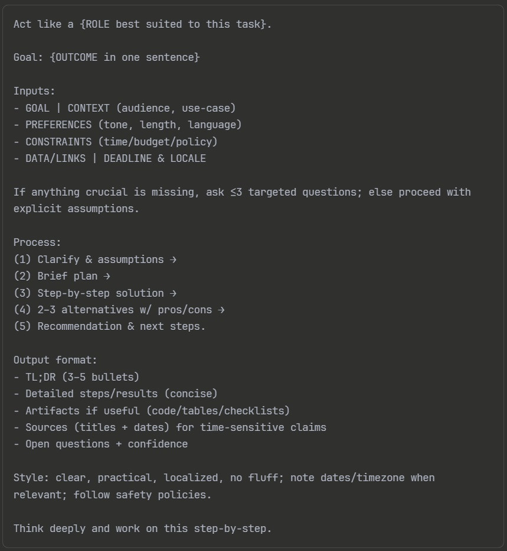507x551 pixels.
Task: Click the GOAL | CONTEXT input line
Action: [x=130, y=108]
